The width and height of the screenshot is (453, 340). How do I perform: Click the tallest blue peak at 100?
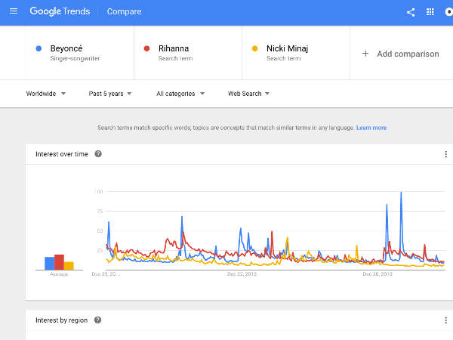[401, 193]
